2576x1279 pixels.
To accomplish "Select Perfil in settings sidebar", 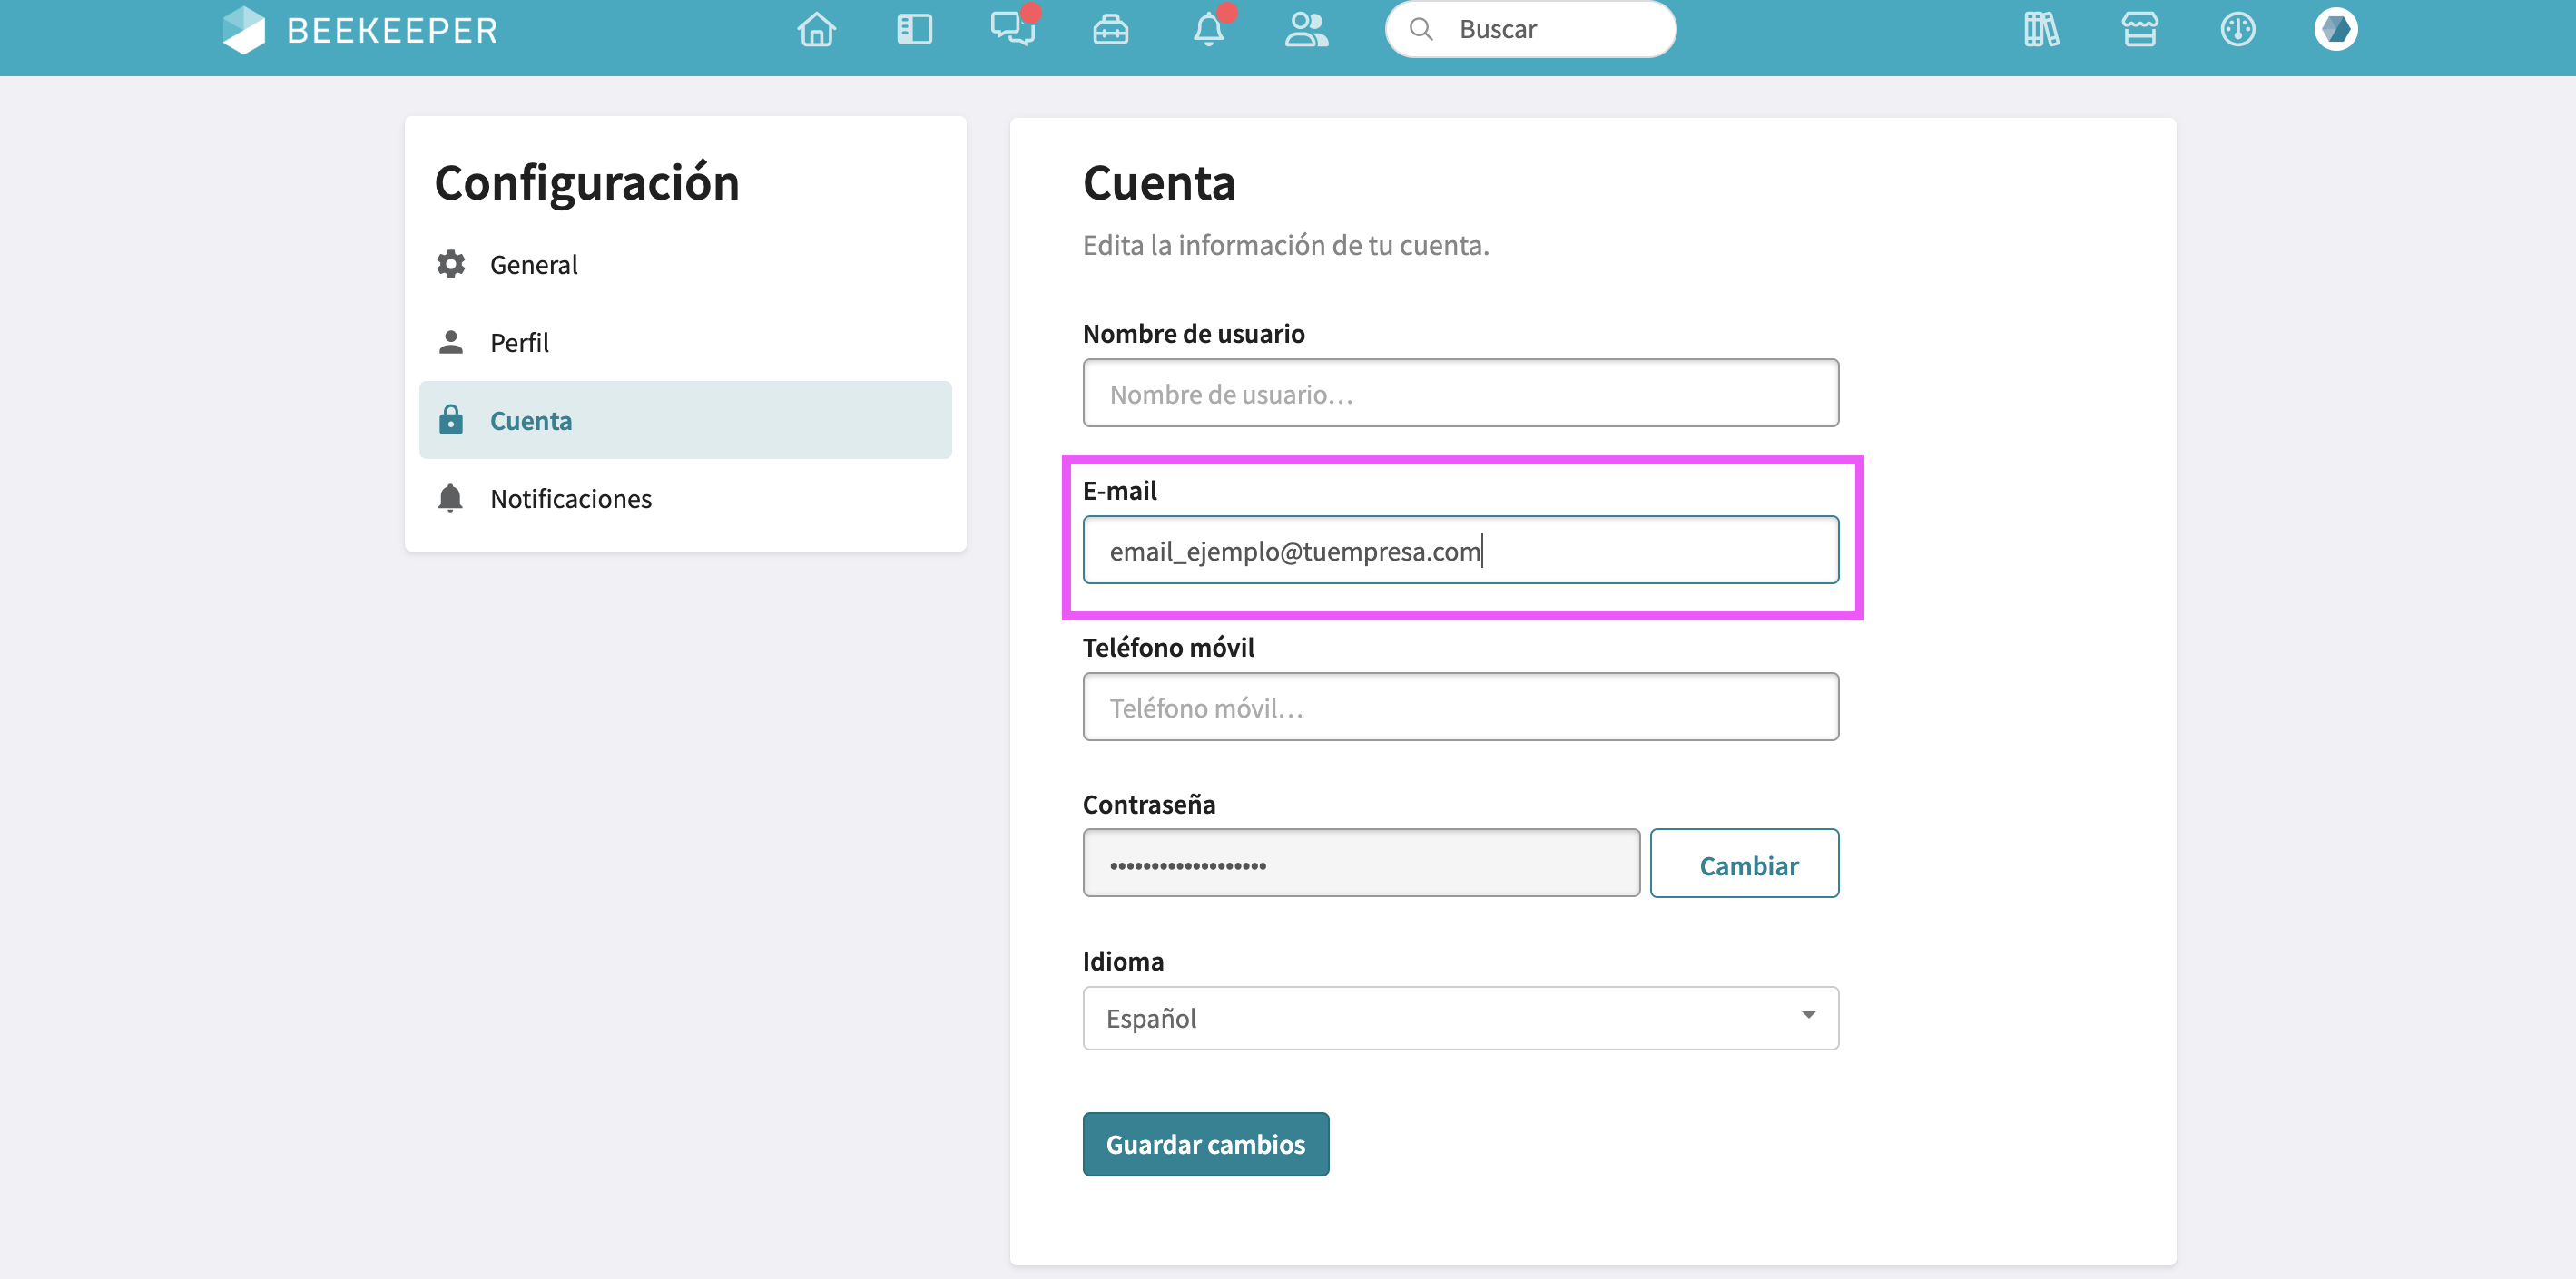I will (x=519, y=343).
